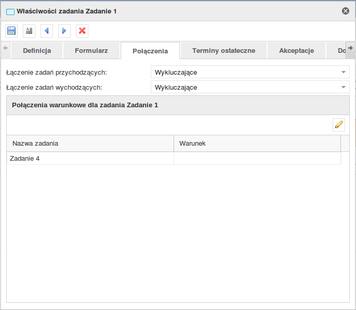
Task: Click the Warunek column header
Action: 257,144
